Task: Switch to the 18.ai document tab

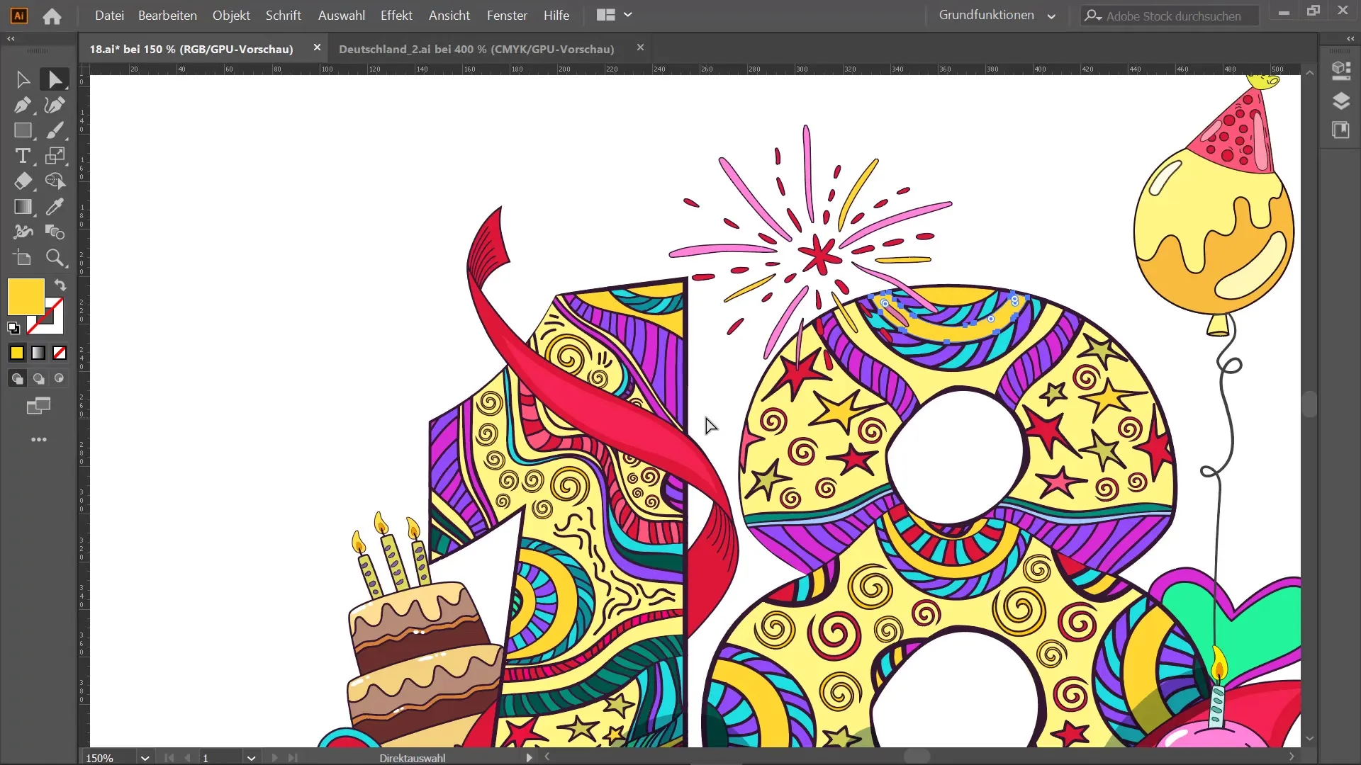Action: [x=191, y=49]
